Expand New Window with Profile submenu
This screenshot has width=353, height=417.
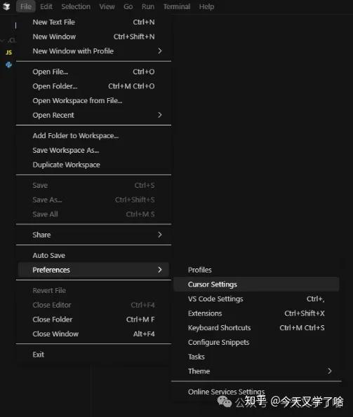tap(160, 50)
